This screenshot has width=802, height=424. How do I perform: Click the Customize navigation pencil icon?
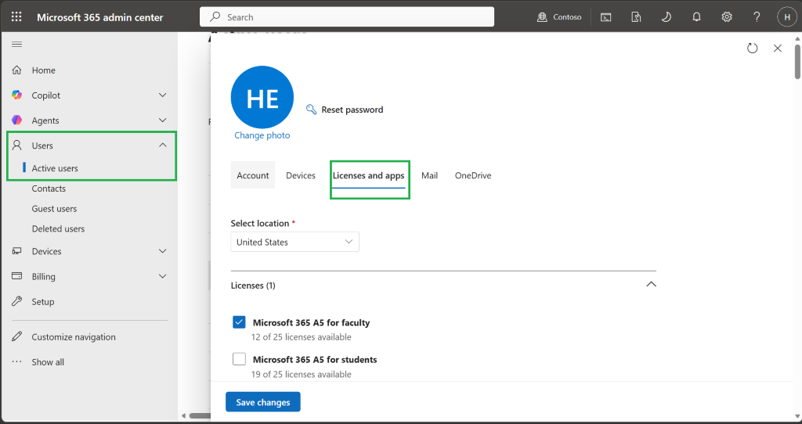17,336
